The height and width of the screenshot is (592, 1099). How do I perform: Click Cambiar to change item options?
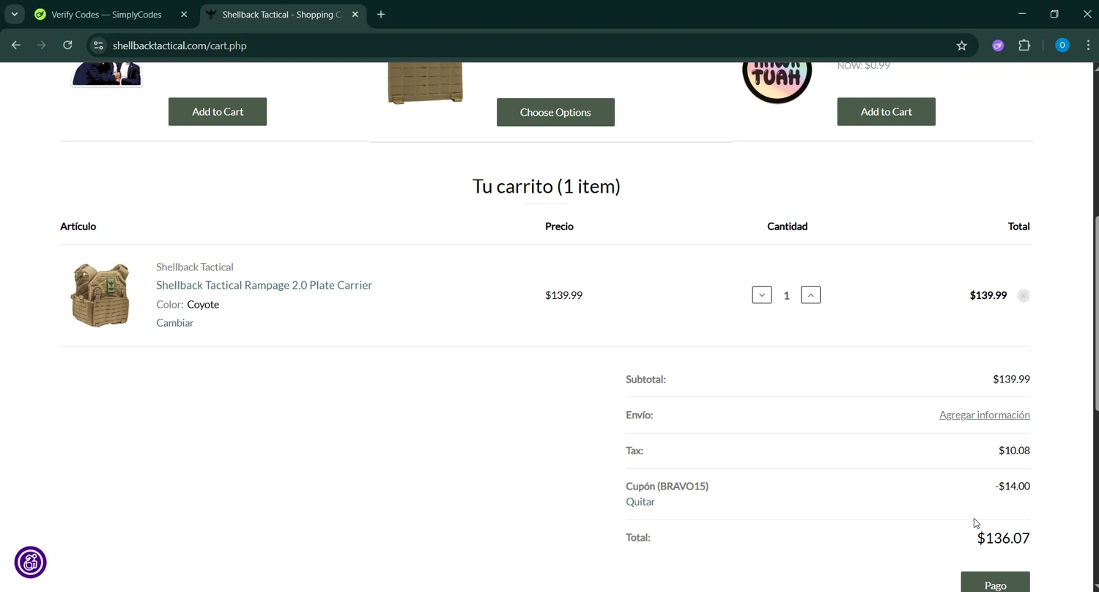(x=174, y=322)
